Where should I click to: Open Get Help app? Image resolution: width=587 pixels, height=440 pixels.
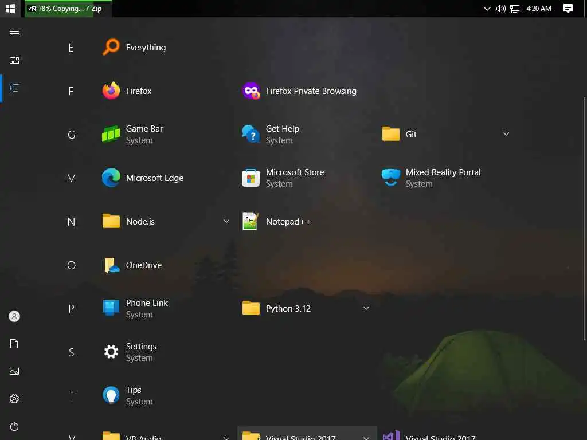click(x=271, y=134)
